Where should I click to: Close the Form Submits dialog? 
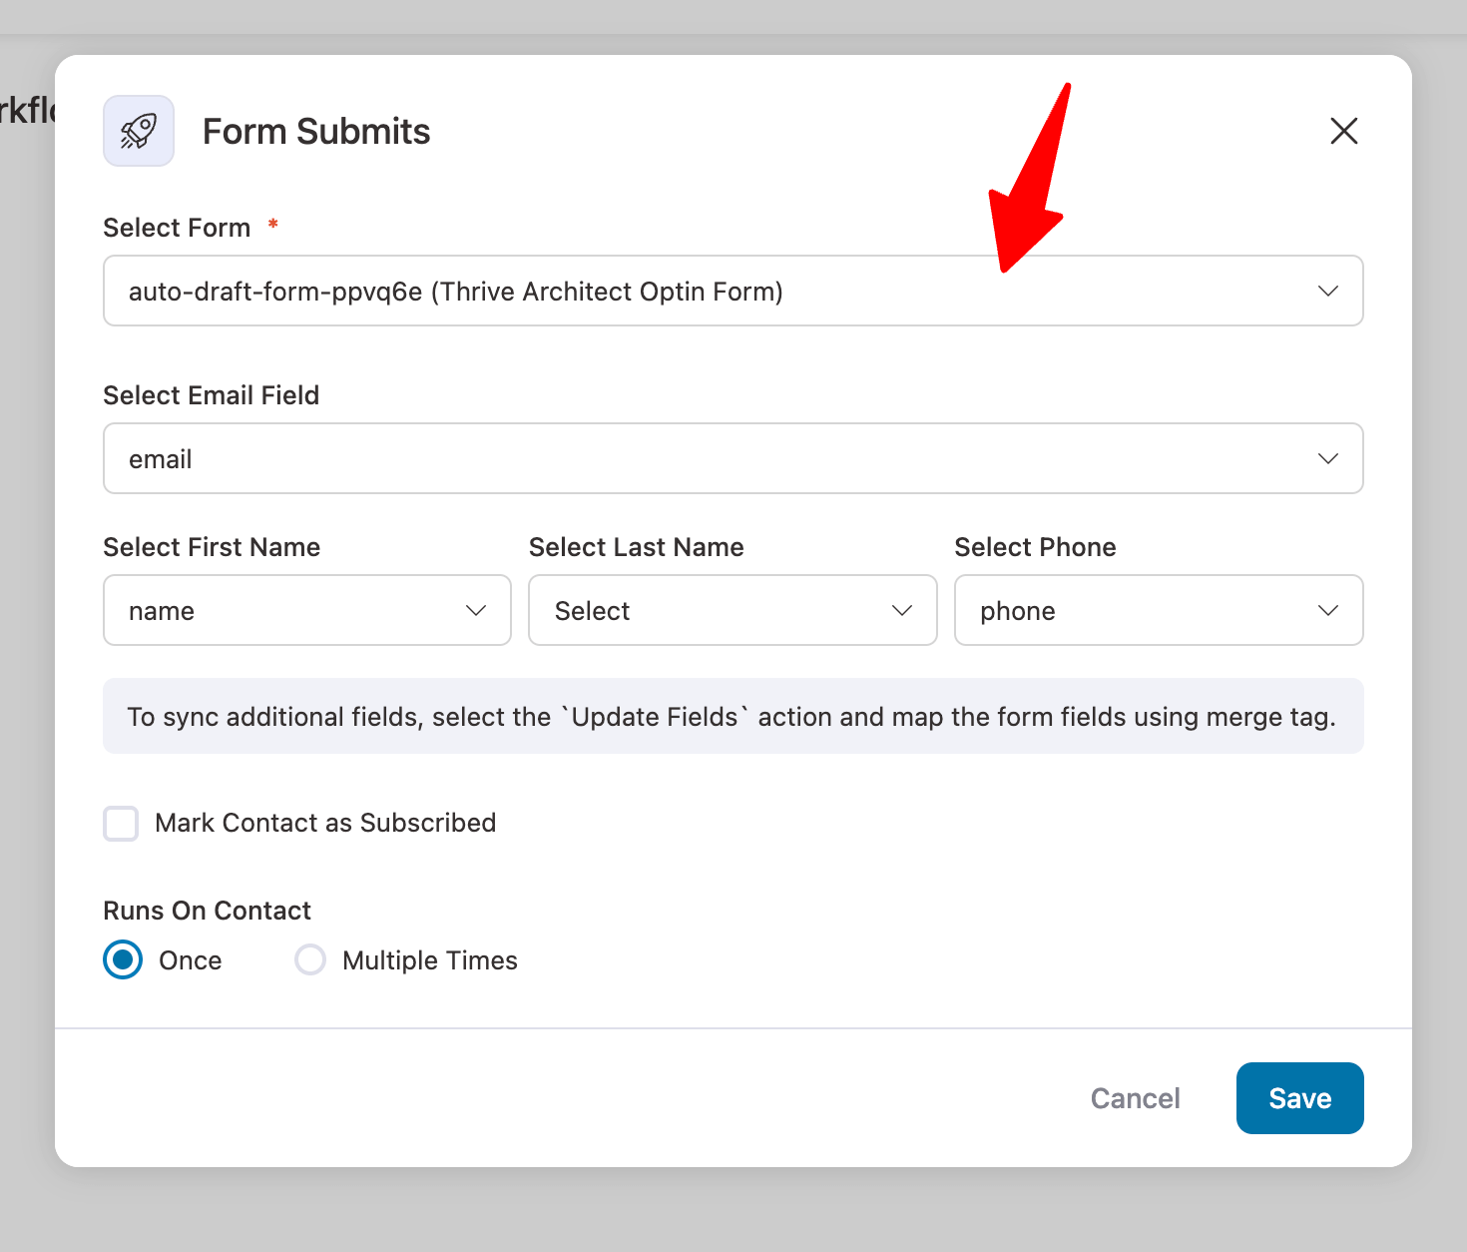click(x=1343, y=131)
